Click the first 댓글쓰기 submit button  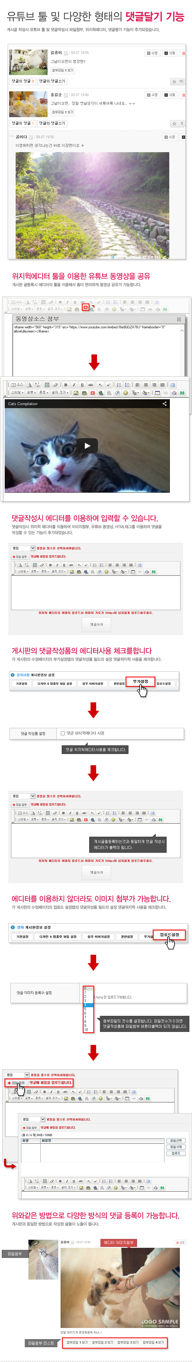pos(96,624)
